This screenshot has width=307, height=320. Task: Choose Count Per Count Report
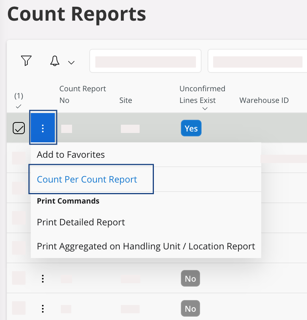pyautogui.click(x=87, y=180)
